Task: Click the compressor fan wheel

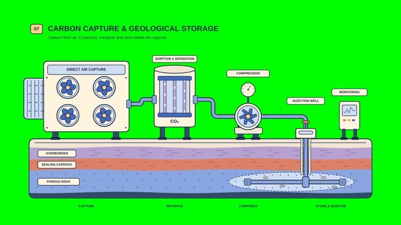Action: pos(248,116)
